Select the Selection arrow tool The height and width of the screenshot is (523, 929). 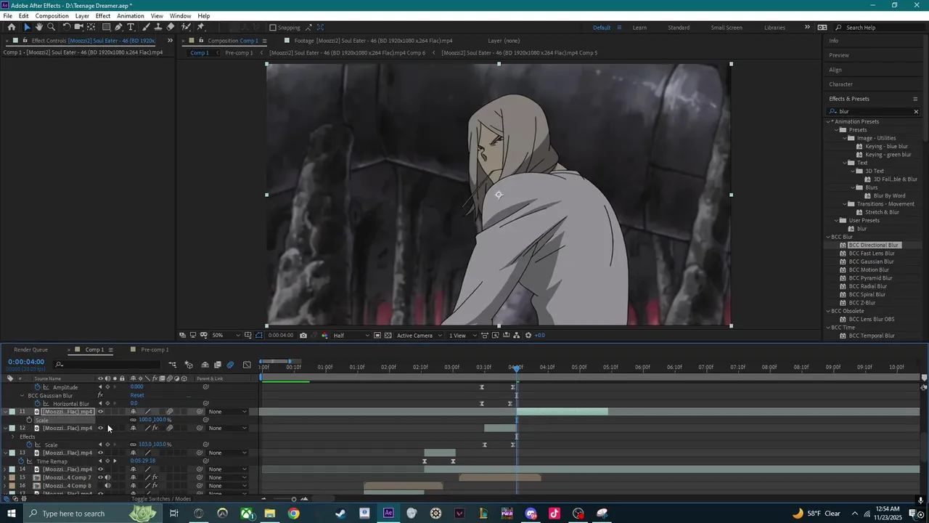pos(27,27)
